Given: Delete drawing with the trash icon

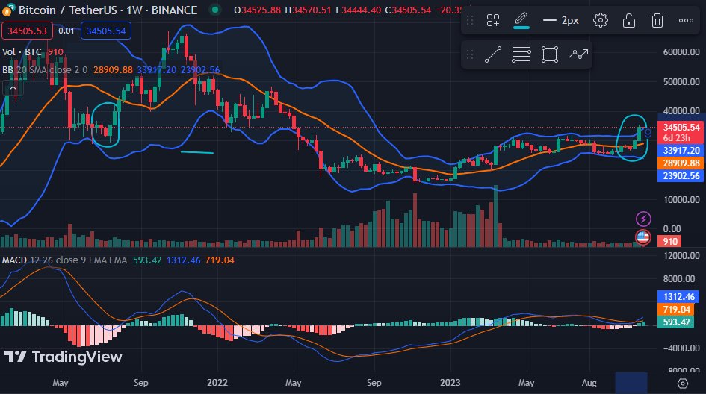Looking at the screenshot, I should [x=657, y=20].
